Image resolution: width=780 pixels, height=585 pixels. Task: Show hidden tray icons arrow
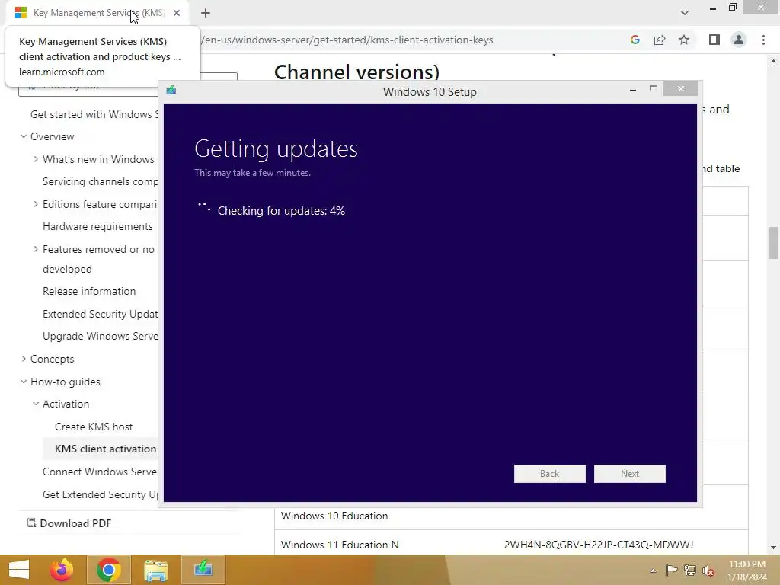653,571
